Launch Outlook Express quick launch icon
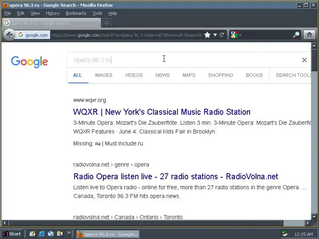The height and width of the screenshot is (239, 319). pos(51,234)
